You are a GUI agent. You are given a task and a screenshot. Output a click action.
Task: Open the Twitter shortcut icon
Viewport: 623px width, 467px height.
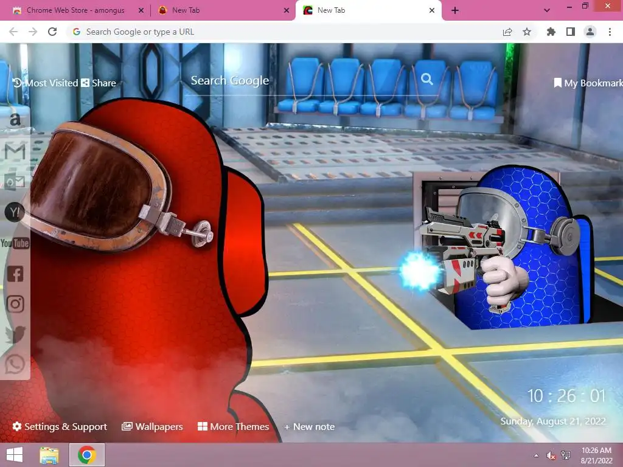pos(15,334)
